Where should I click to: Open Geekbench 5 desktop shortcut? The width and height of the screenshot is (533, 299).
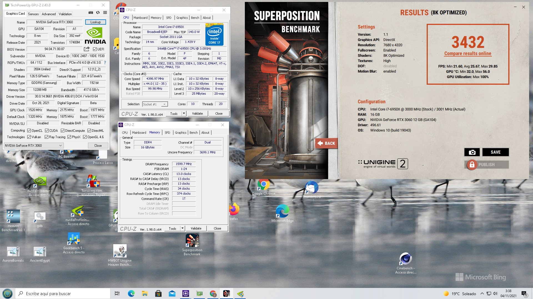(74, 243)
